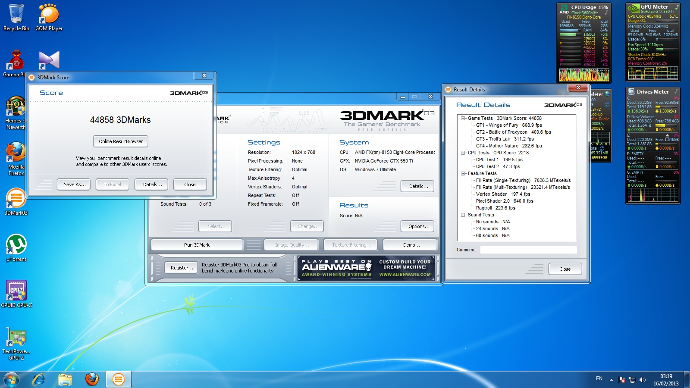Click the NVIDIA logo in GPU Meter gadget
Screen dimensions: 690x388
(x=633, y=8)
